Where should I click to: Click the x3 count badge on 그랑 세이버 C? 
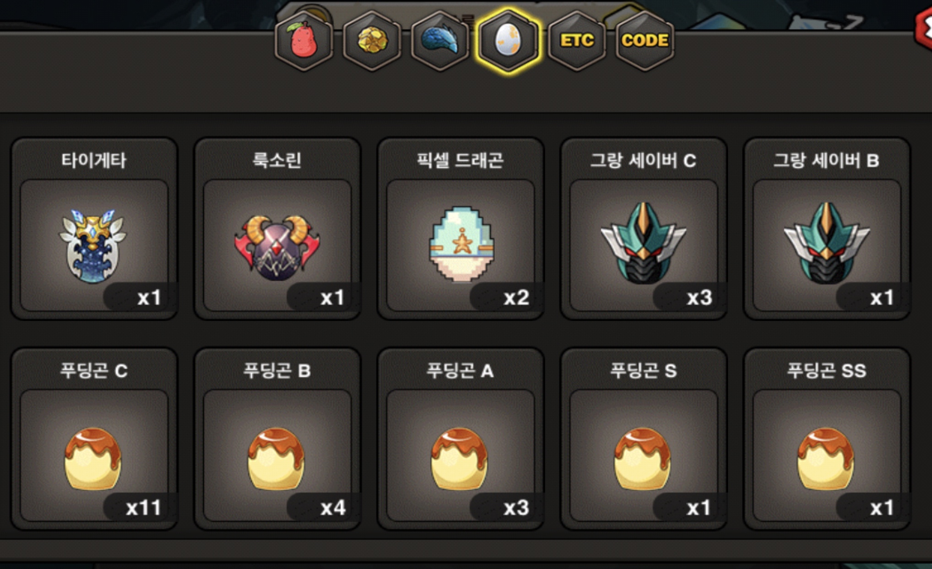click(699, 298)
